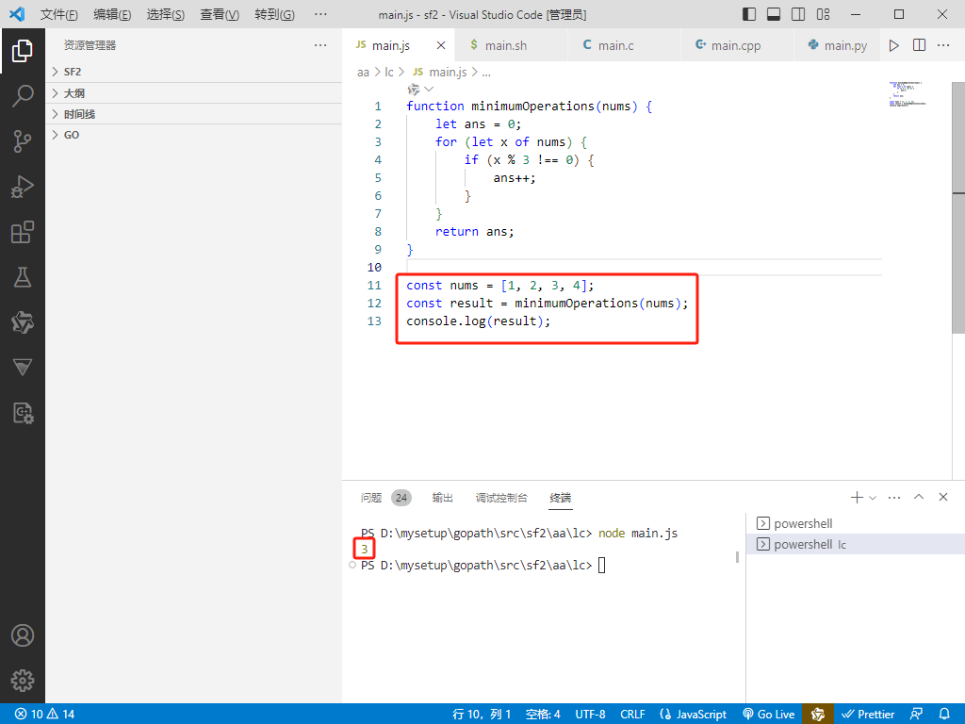Change encoding via UTF-8 status item
The height and width of the screenshot is (724, 965).
590,714
